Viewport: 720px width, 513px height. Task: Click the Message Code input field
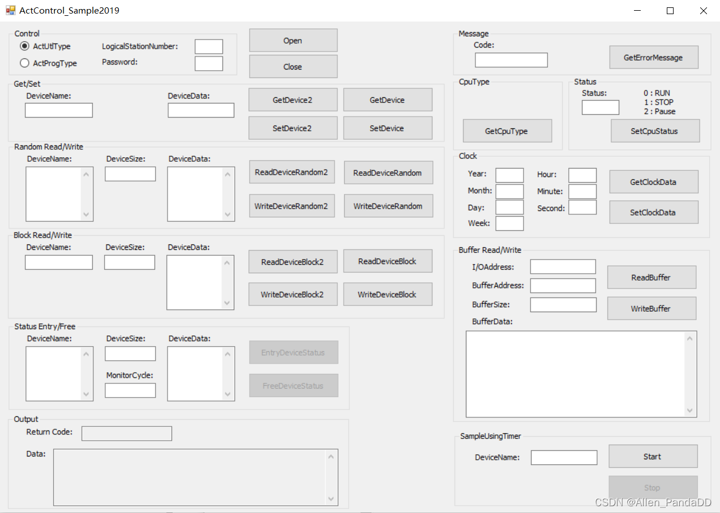511,60
